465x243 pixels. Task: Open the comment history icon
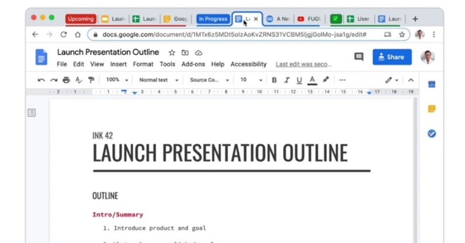(359, 57)
